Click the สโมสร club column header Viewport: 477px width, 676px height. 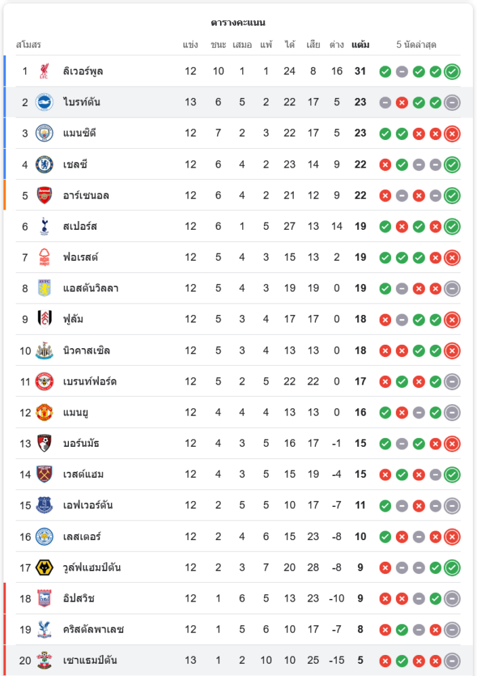pos(28,45)
